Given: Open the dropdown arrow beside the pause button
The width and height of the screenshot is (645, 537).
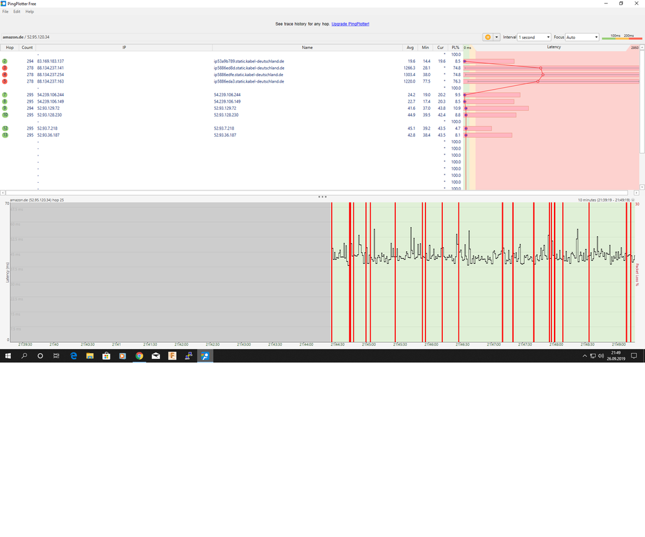Looking at the screenshot, I should click(x=497, y=37).
